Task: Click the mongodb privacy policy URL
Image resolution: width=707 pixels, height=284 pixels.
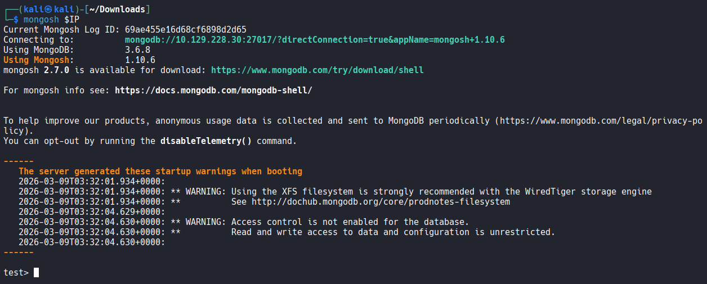Action: (x=601, y=121)
